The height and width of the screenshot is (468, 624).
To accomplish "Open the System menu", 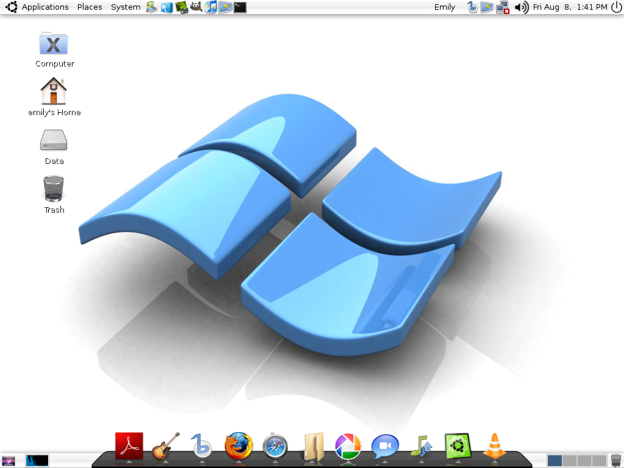I will tap(126, 7).
